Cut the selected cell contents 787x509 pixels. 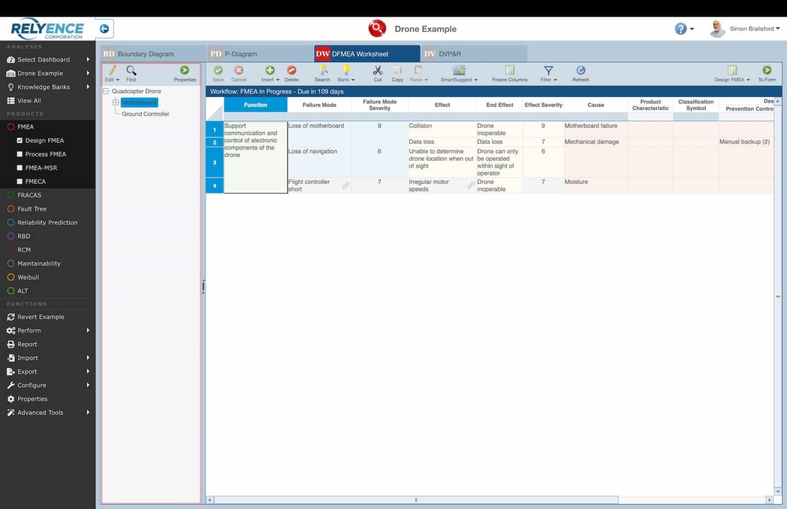pyautogui.click(x=377, y=73)
